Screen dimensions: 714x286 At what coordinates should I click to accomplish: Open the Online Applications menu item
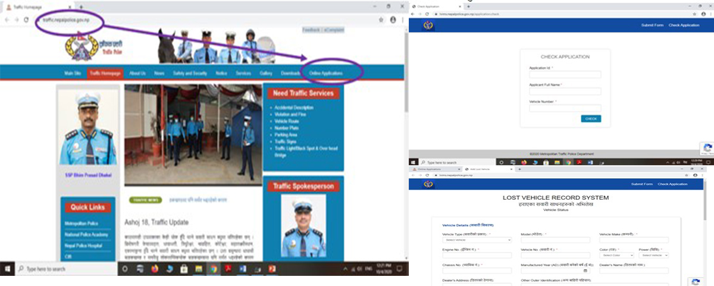coord(330,73)
